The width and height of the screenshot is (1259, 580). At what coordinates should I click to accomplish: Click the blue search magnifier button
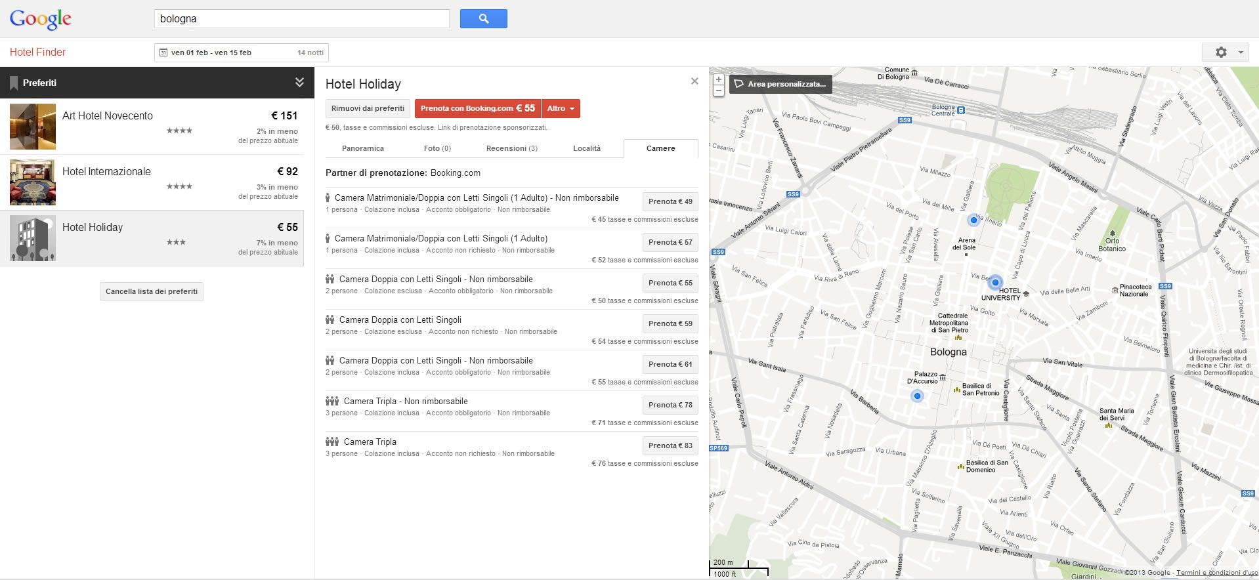coord(483,19)
